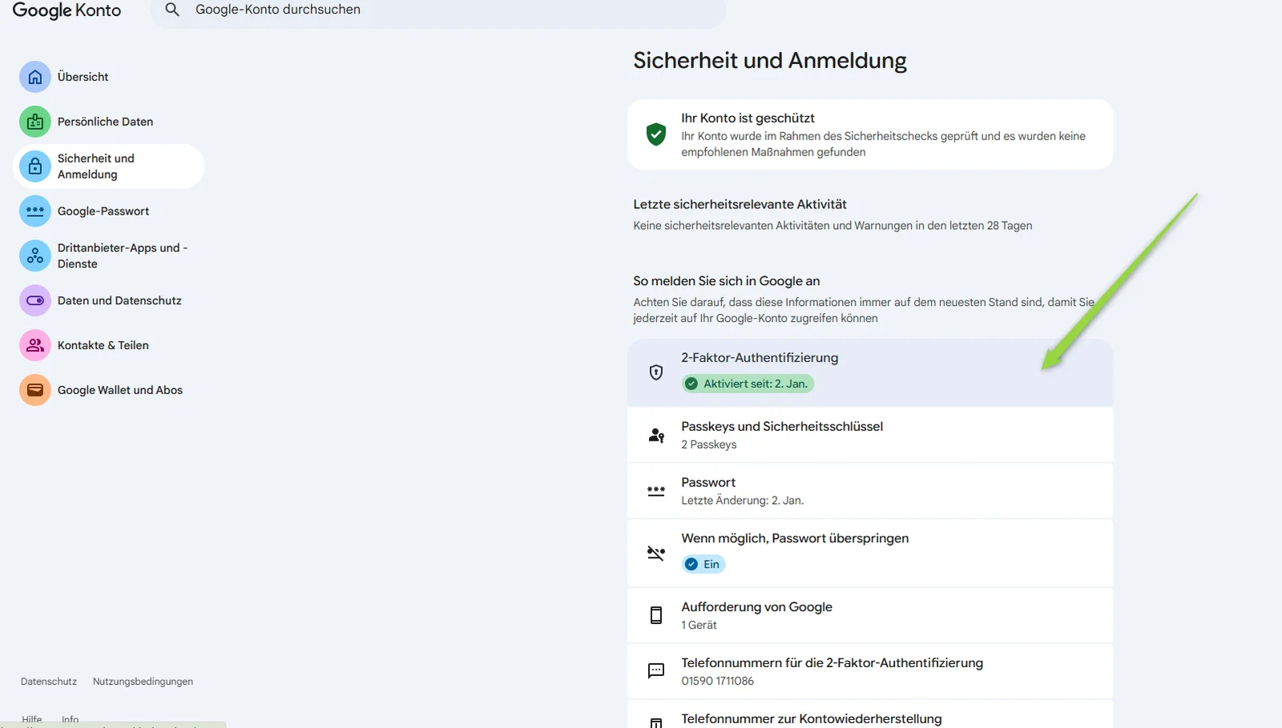1282x728 pixels.
Task: Click the 'Ein' status chip
Action: click(x=703, y=565)
